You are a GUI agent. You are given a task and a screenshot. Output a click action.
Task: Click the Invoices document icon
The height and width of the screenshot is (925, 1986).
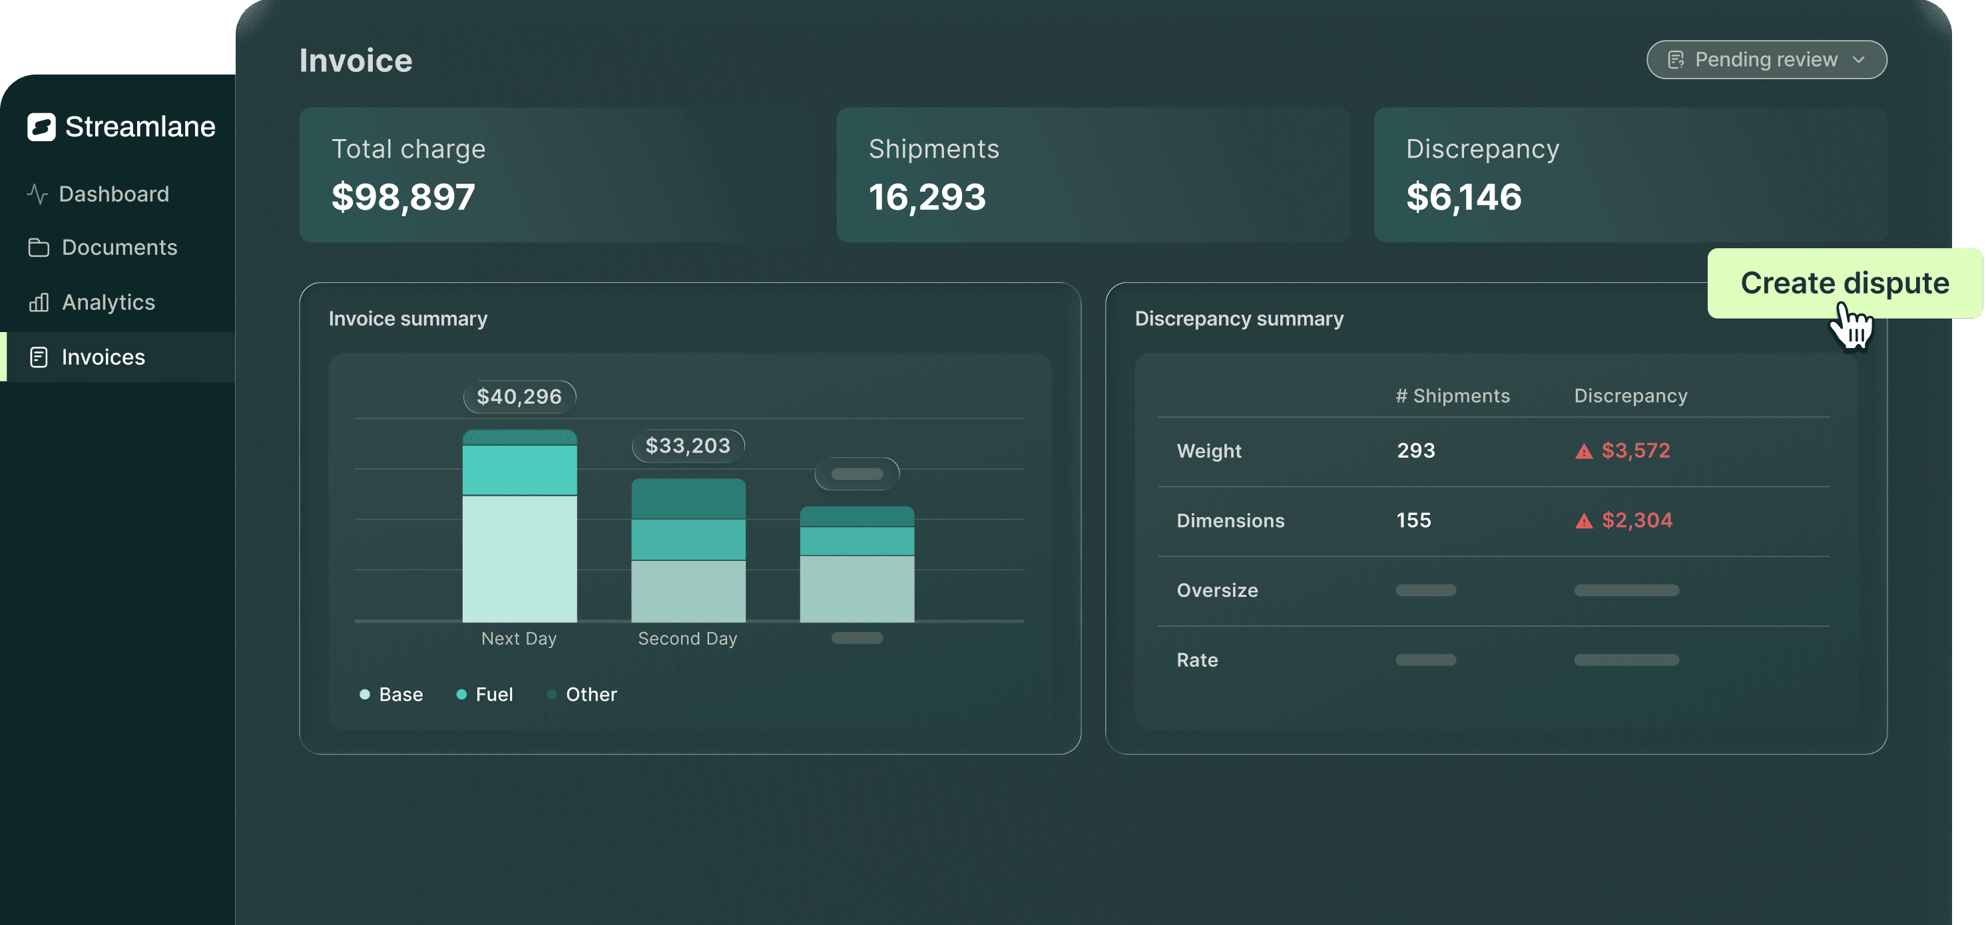coord(38,356)
